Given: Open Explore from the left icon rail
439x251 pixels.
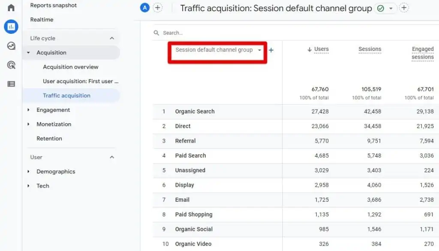Looking at the screenshot, I should tap(11, 45).
